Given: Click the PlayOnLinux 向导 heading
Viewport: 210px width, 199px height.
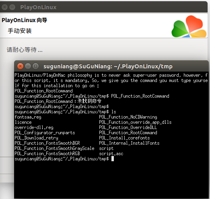Looking at the screenshot, I should coord(25,20).
